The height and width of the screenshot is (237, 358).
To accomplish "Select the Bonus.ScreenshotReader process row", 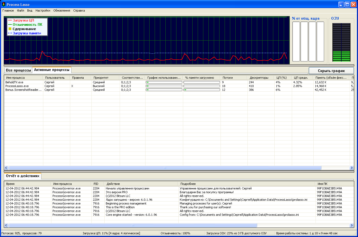I will [179, 90].
